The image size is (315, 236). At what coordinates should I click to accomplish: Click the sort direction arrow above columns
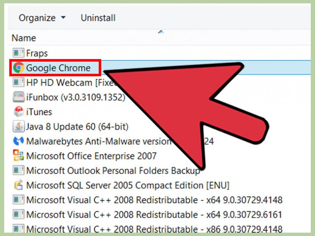tap(161, 32)
